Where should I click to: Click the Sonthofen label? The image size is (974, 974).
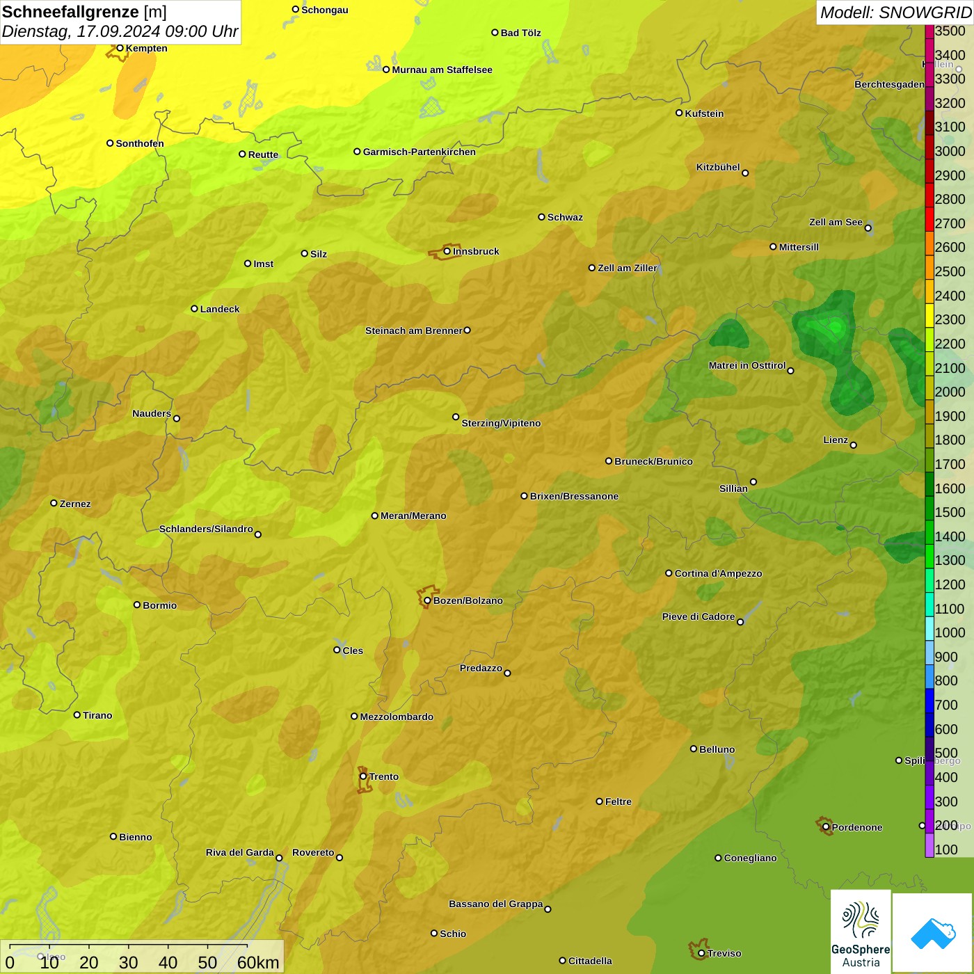point(140,143)
